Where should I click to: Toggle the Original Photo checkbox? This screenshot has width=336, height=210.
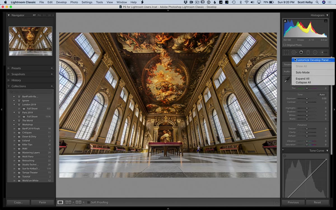point(284,45)
